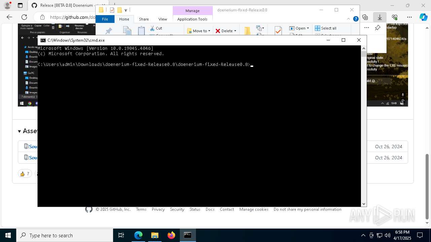Click Explorer quick access Properties icon
Viewport: 431px width, 242px height.
[x=112, y=10]
